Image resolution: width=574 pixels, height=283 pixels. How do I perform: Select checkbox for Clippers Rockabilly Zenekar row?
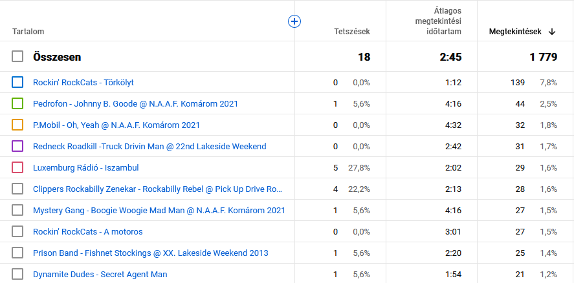(x=17, y=189)
